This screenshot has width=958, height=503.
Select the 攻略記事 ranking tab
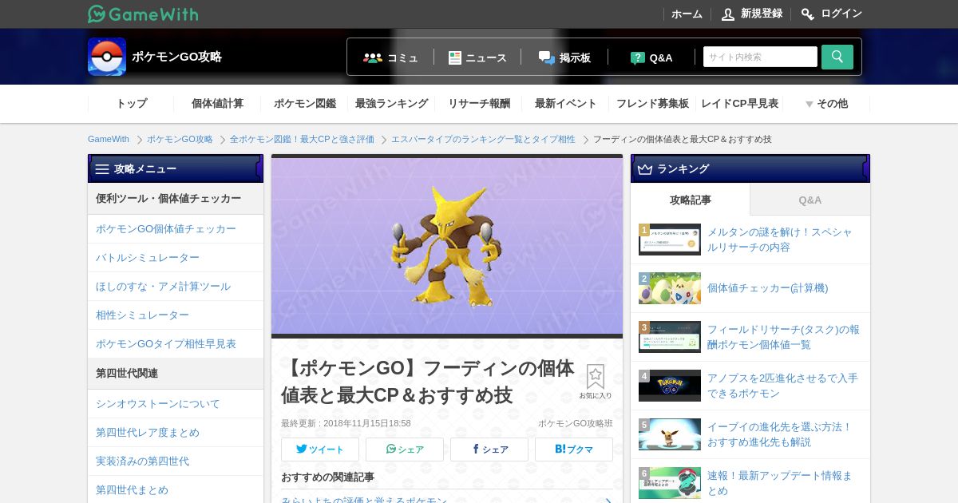(x=691, y=200)
